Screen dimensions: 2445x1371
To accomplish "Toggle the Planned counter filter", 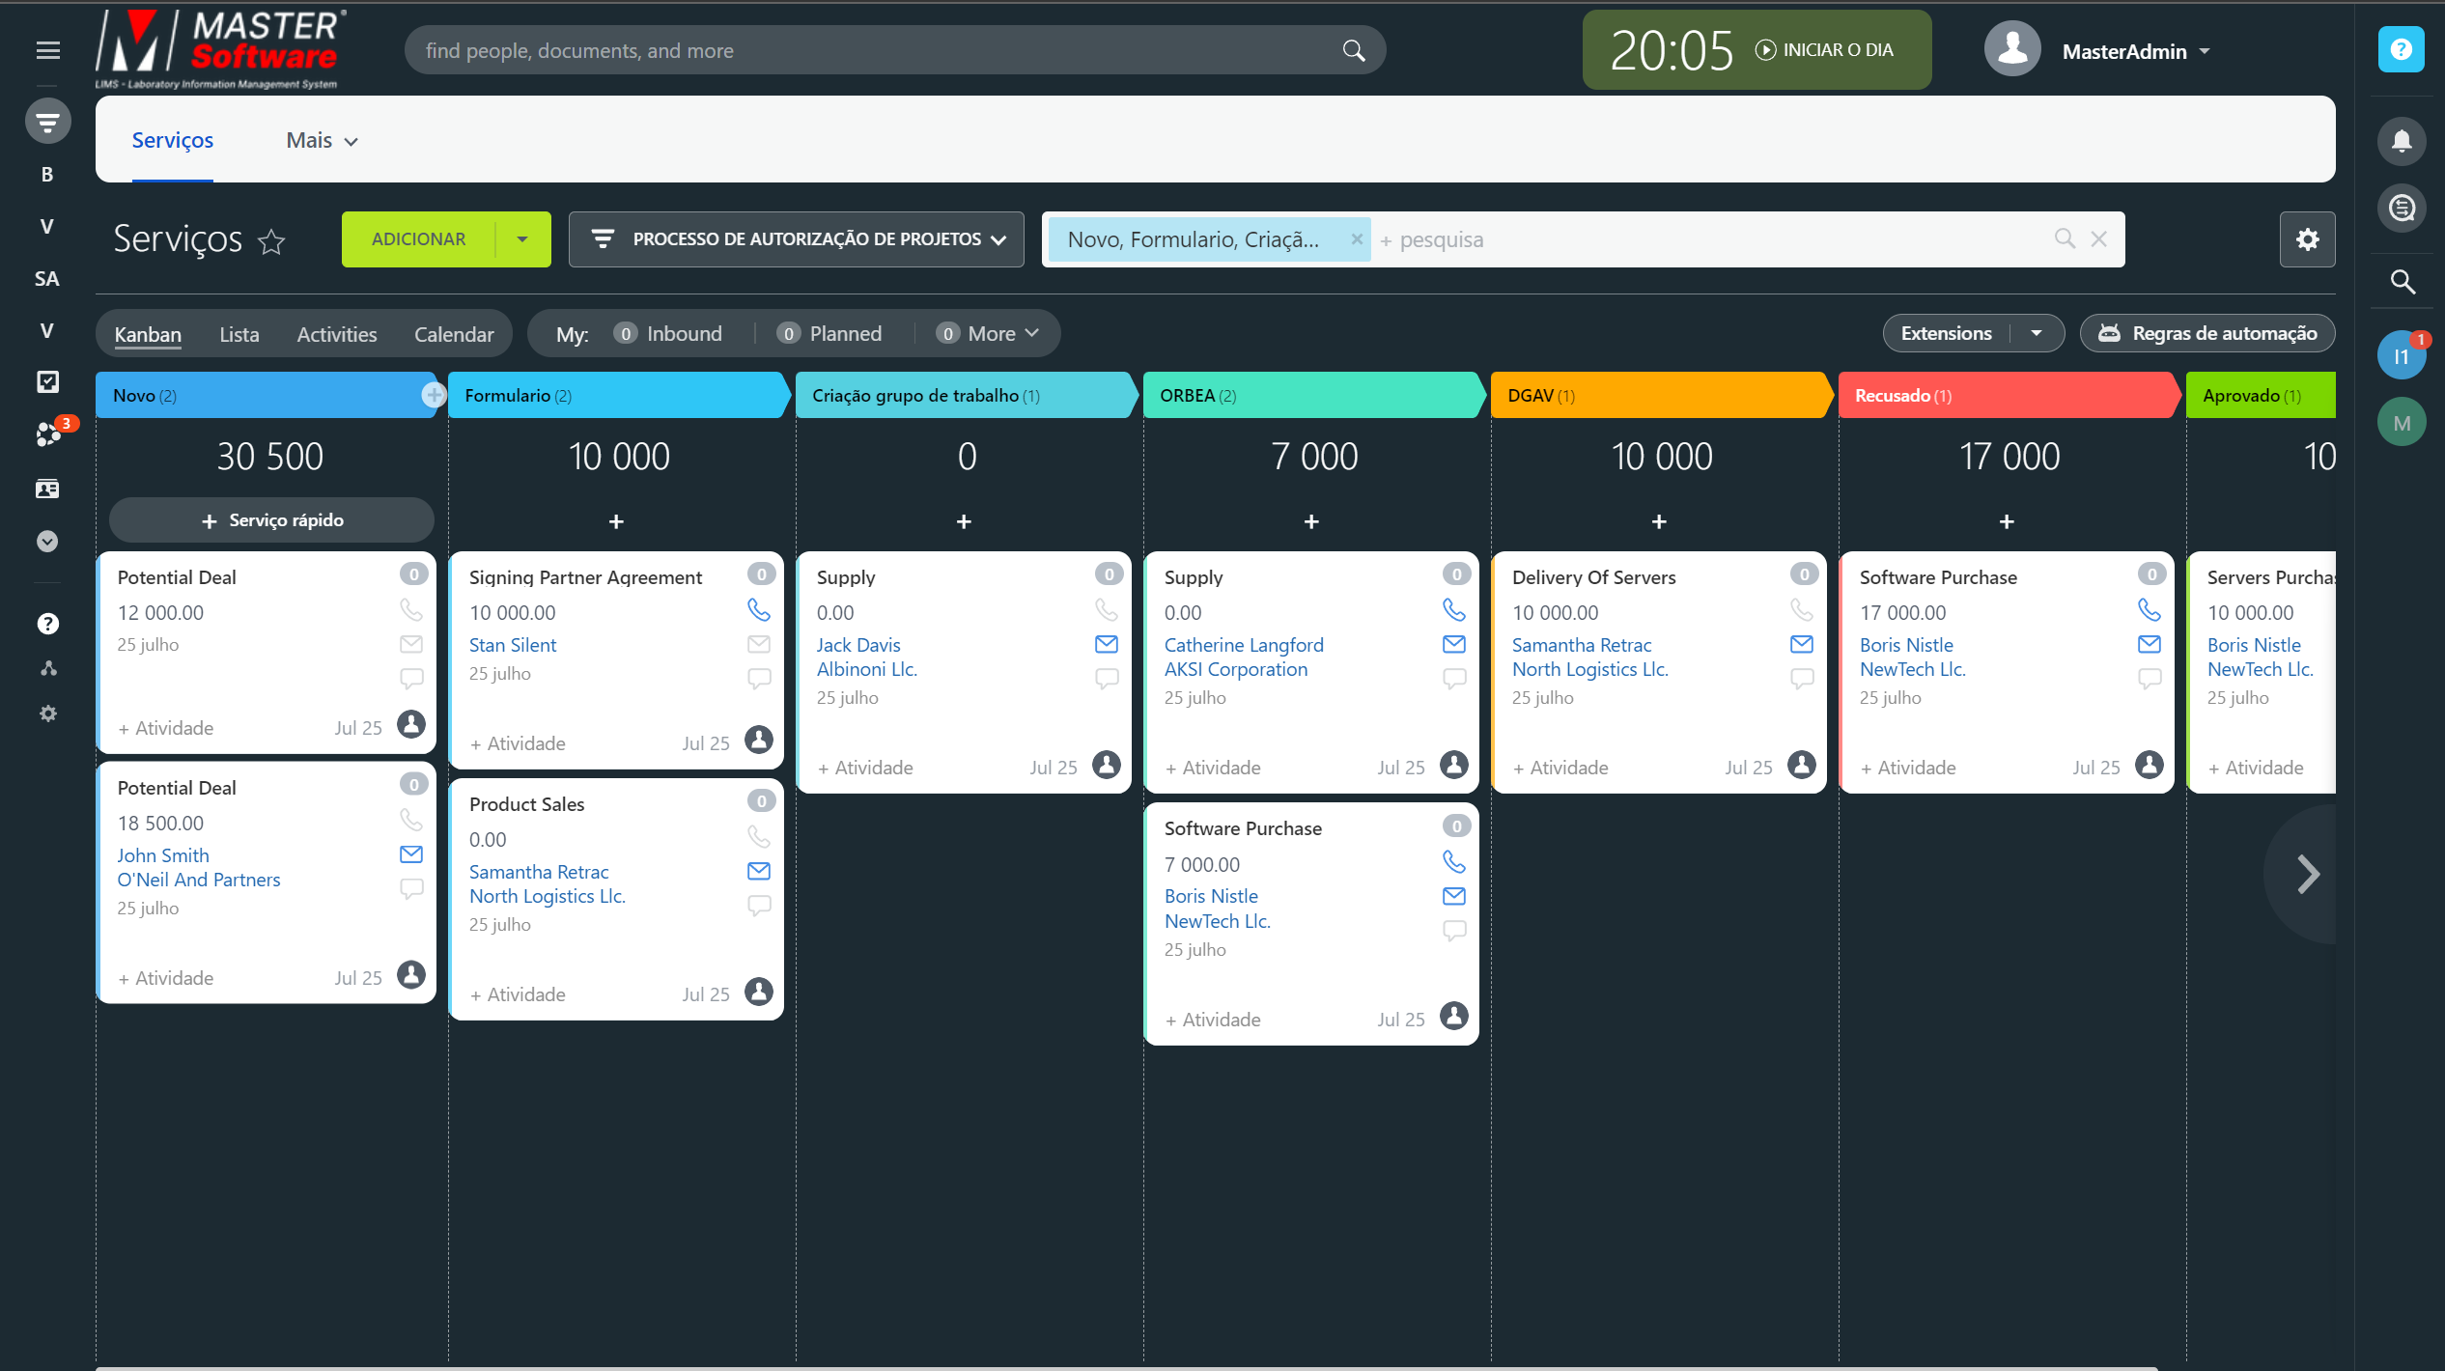I will point(829,334).
